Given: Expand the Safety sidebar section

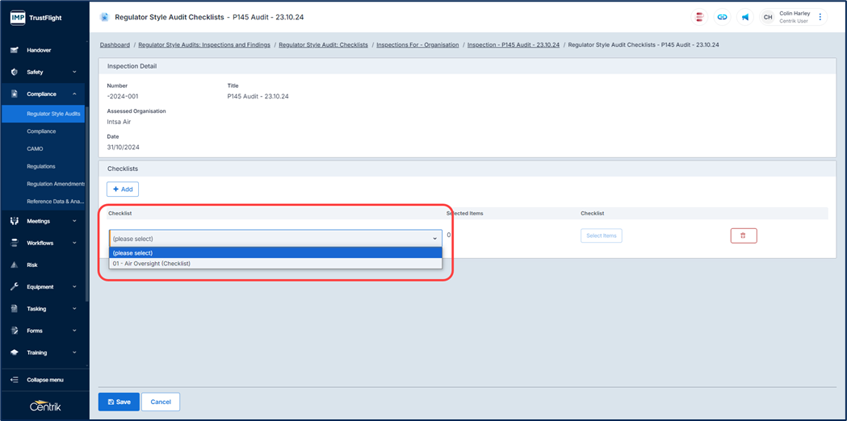Looking at the screenshot, I should 74,72.
